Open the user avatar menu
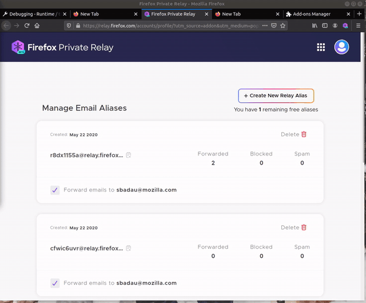This screenshot has height=303, width=366. click(x=341, y=47)
